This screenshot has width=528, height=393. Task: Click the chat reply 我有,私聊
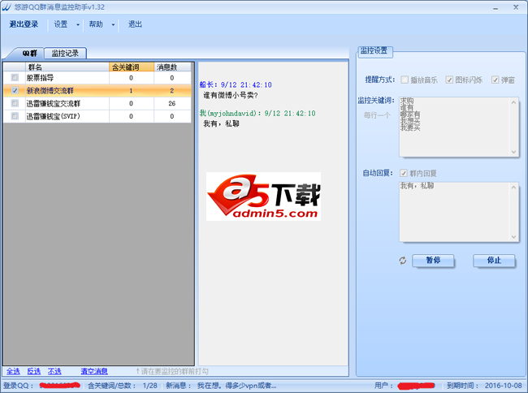click(221, 123)
